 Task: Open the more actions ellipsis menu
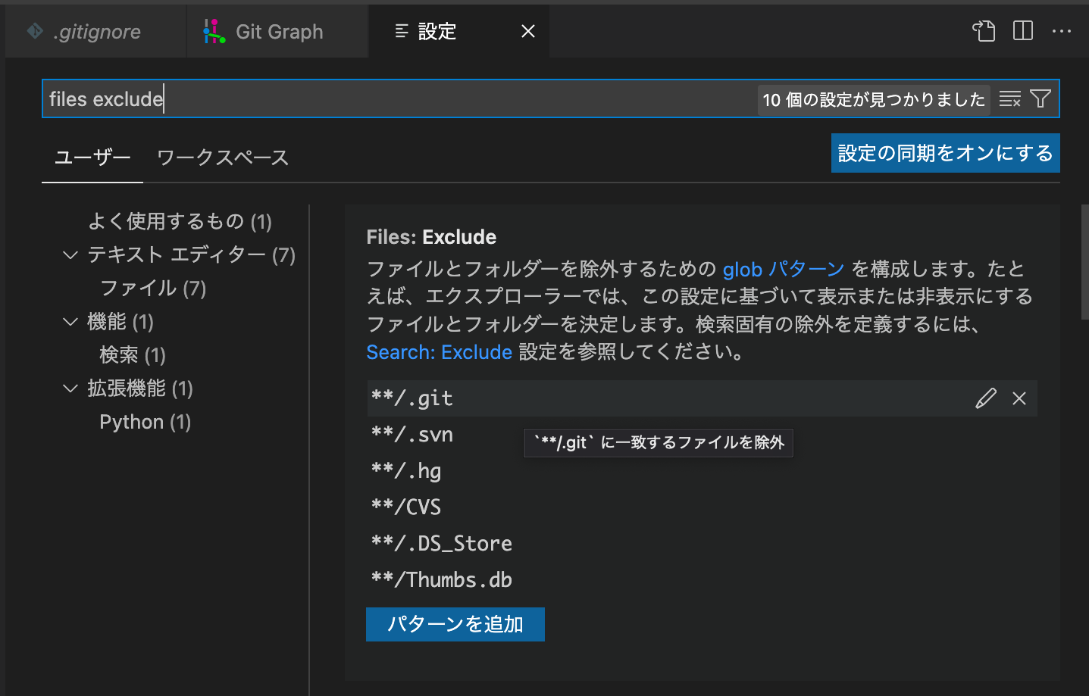point(1062,31)
